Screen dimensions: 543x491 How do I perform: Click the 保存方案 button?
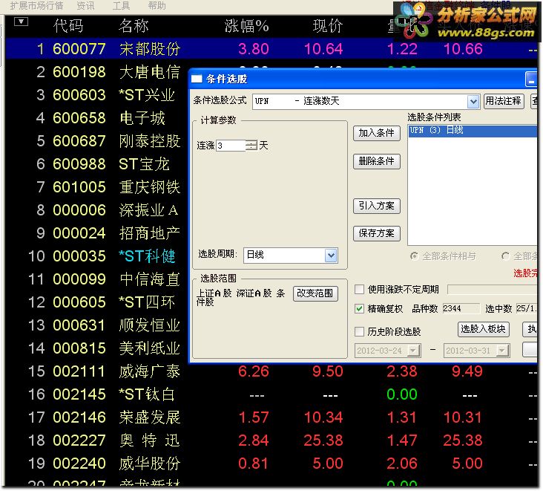click(376, 233)
